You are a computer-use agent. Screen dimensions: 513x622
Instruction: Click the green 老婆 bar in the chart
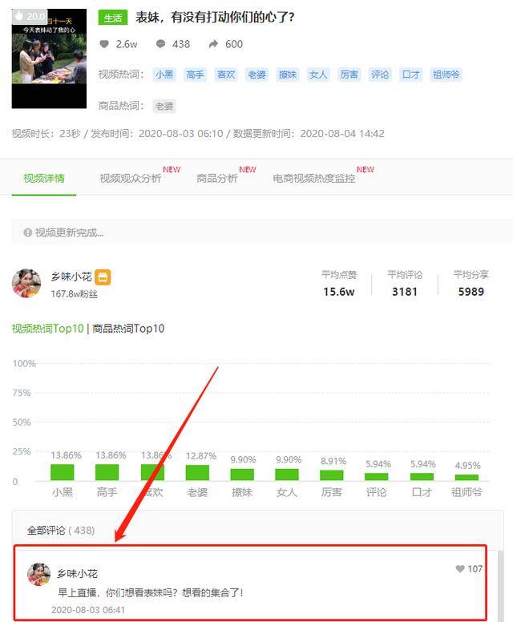(197, 472)
